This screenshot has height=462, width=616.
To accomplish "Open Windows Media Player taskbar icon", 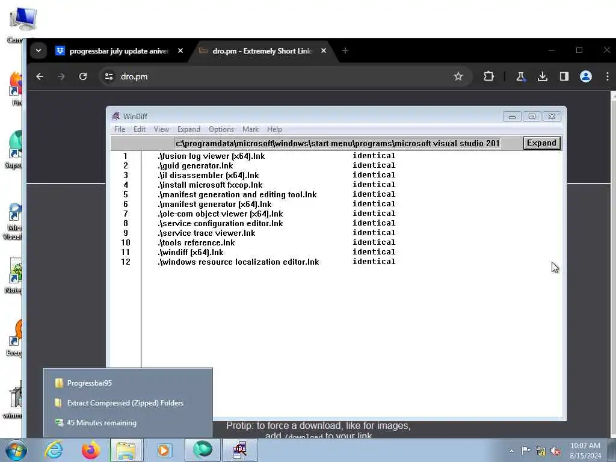I will click(x=164, y=450).
